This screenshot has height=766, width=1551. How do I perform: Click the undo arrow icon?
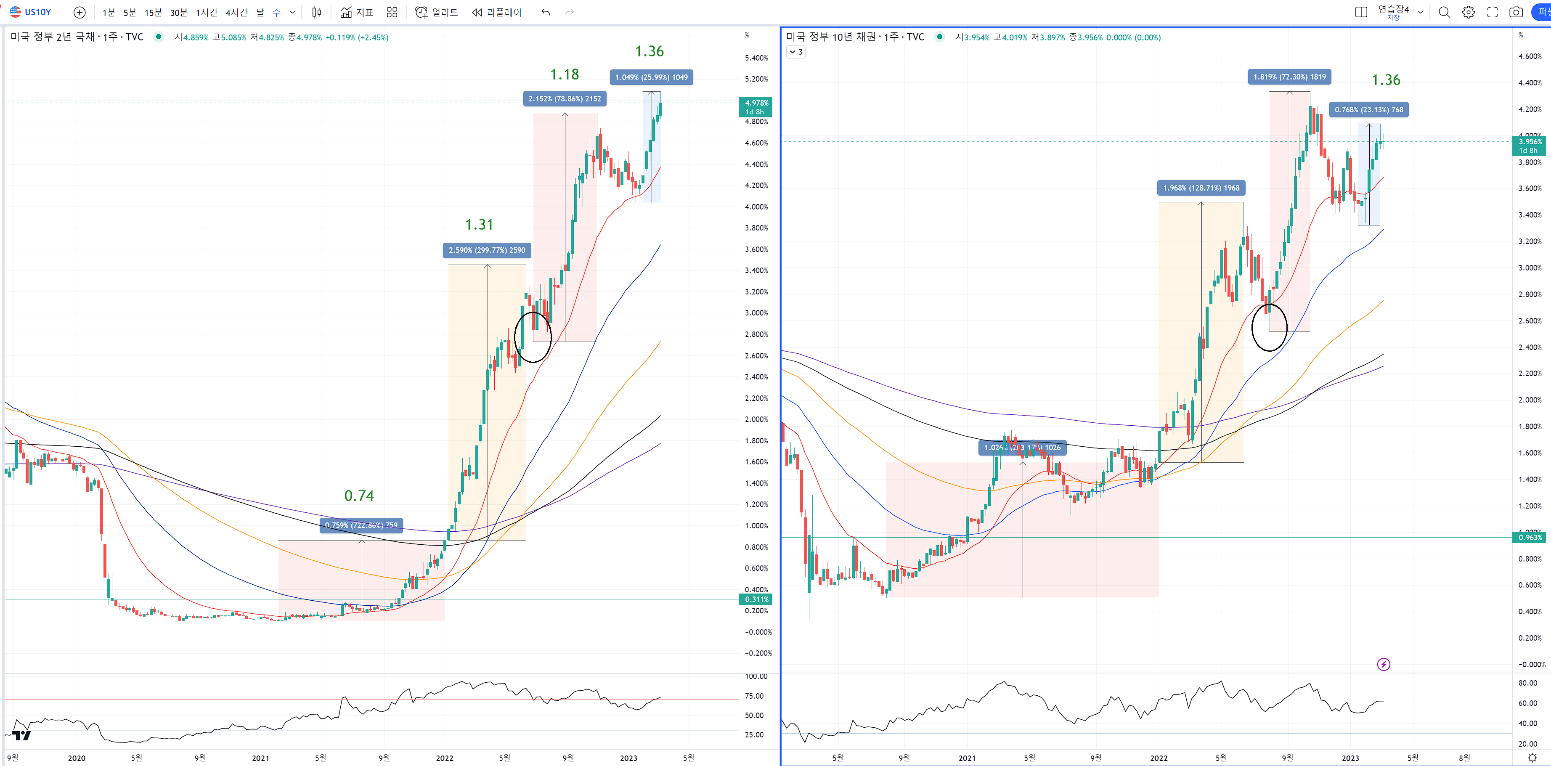pyautogui.click(x=546, y=12)
